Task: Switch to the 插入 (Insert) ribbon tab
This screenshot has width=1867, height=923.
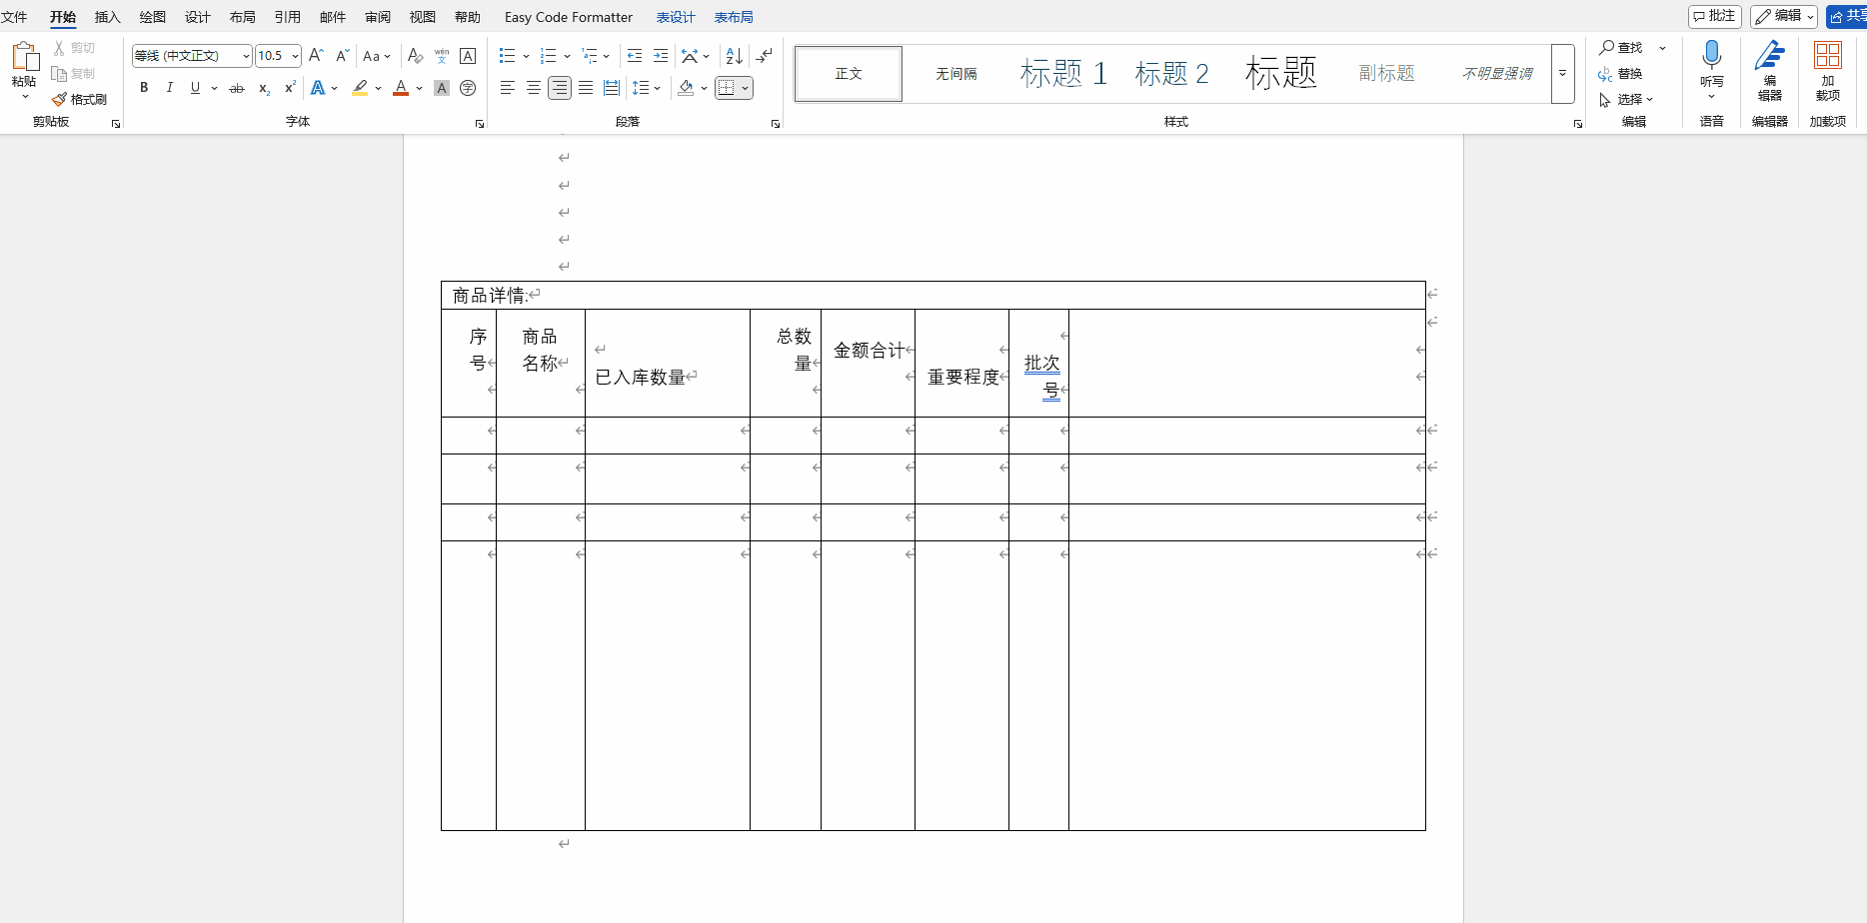Action: [107, 17]
